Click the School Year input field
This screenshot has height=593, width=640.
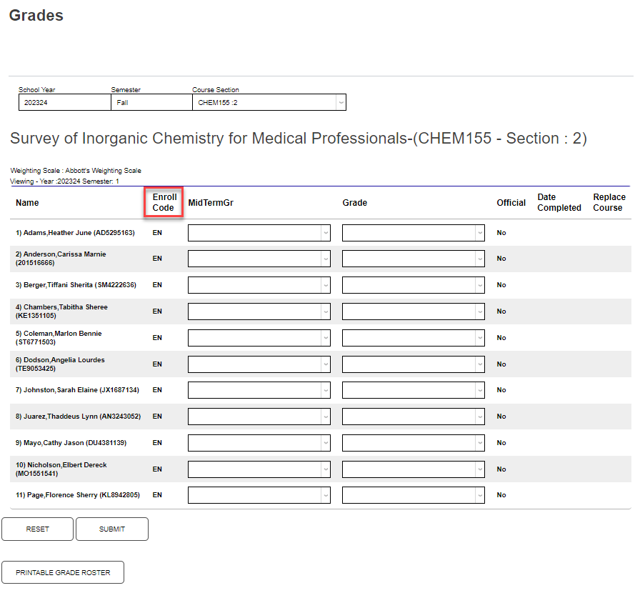[x=64, y=102]
